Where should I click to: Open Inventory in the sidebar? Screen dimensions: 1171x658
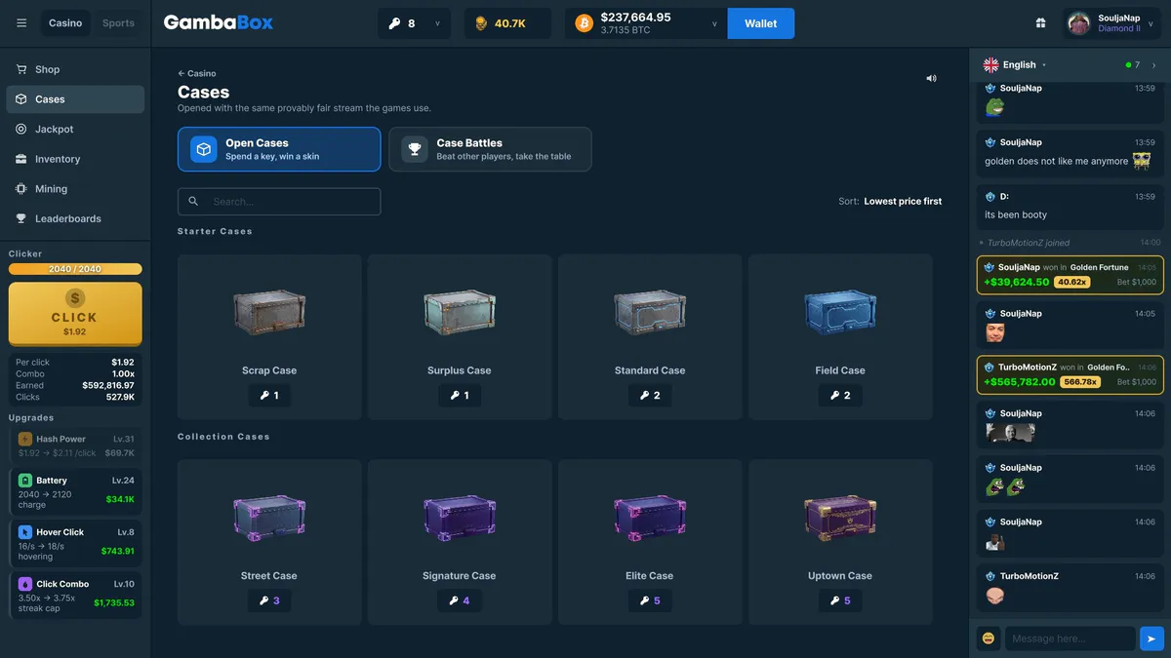point(75,159)
